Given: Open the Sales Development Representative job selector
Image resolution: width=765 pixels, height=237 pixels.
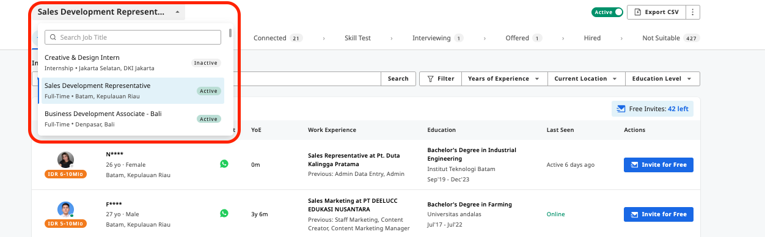Looking at the screenshot, I should tap(109, 12).
